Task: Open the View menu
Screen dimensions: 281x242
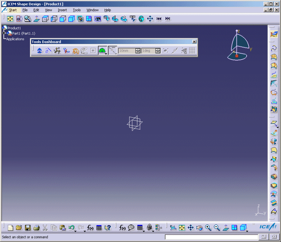Action: click(x=48, y=10)
